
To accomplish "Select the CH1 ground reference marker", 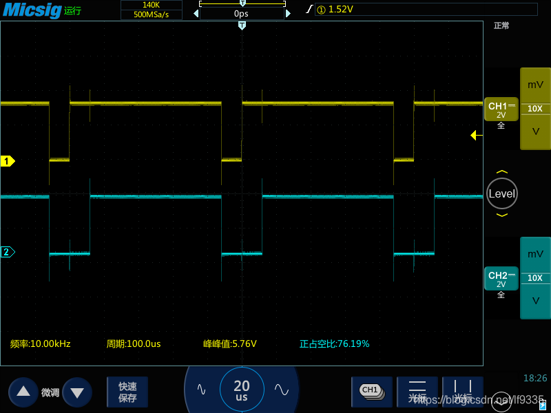I will pos(8,161).
